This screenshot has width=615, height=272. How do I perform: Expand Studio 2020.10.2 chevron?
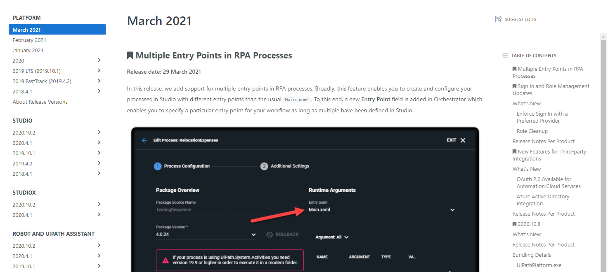point(99,133)
